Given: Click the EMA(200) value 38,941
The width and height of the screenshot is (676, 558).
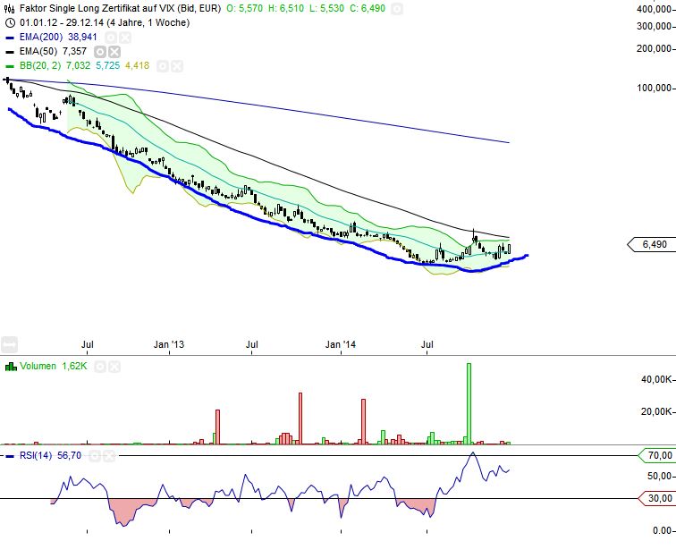Looking at the screenshot, I should 82,37.
